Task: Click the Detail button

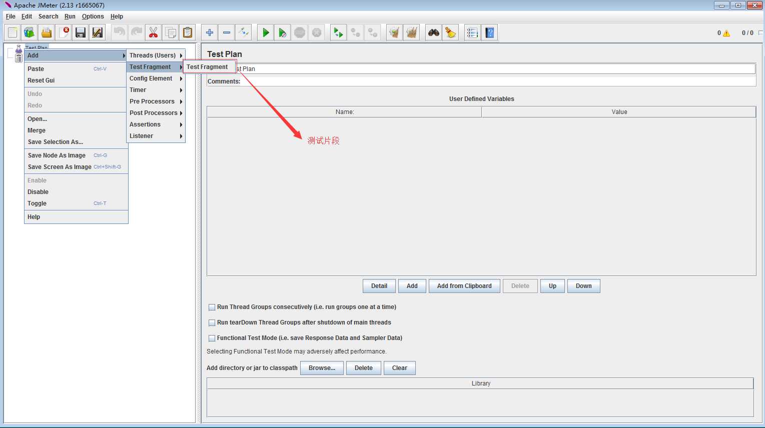Action: (379, 286)
